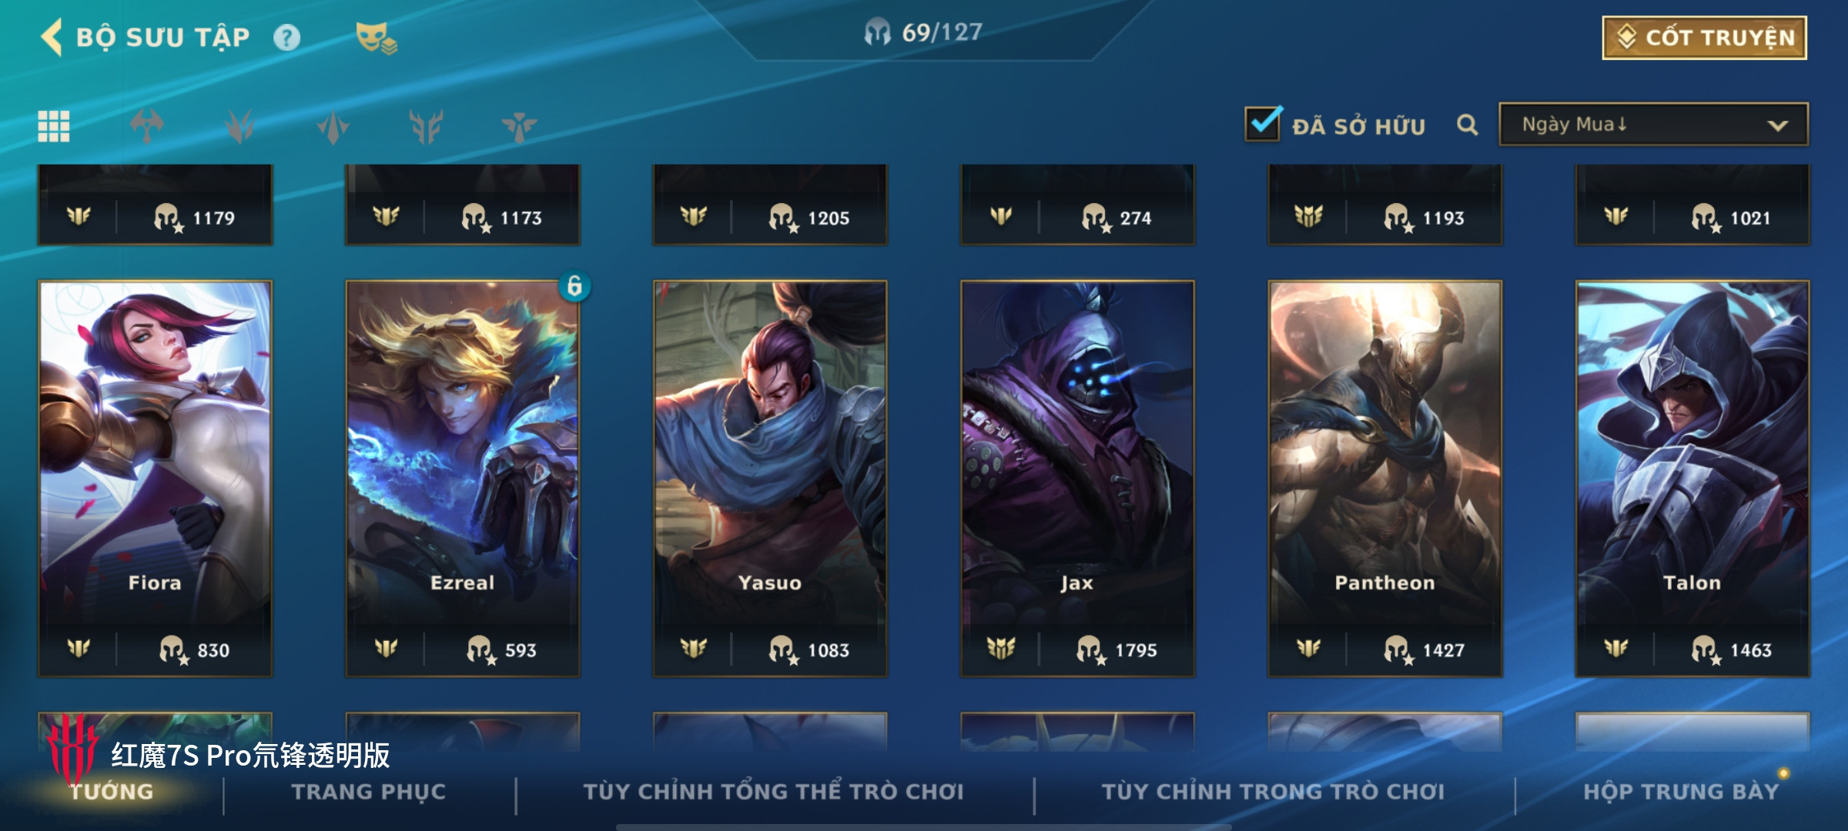The image size is (1848, 831).
Task: Uncheck the Đã Sở Hữu owned checkbox
Action: click(x=1263, y=123)
